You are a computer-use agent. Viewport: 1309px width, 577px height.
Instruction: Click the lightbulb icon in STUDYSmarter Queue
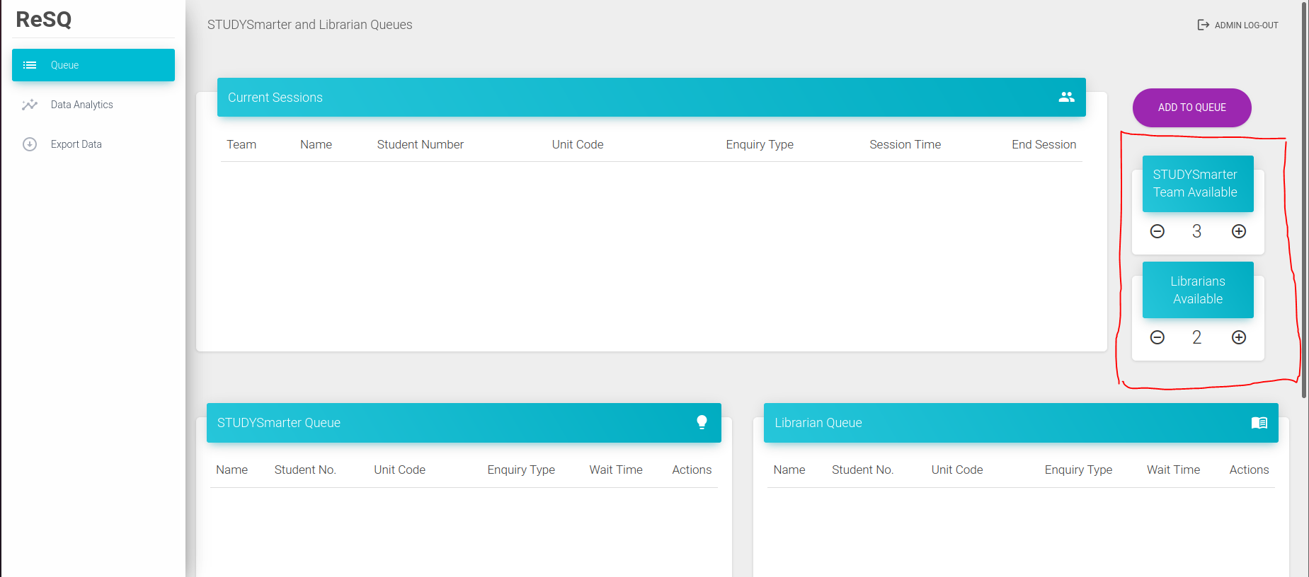click(x=702, y=422)
